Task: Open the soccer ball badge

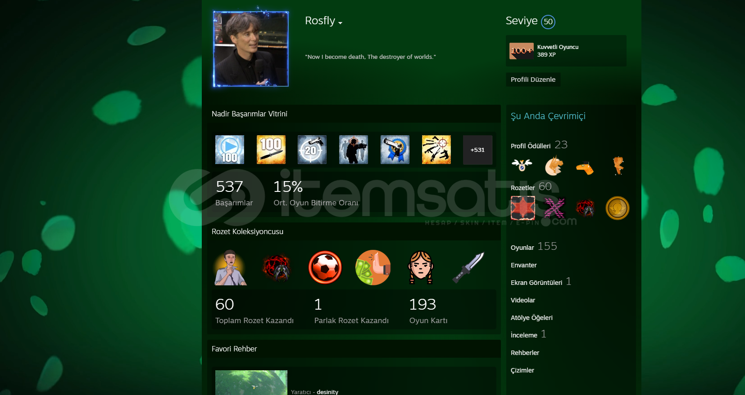Action: click(x=325, y=268)
